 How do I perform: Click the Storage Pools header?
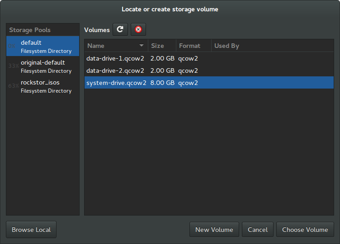pos(42,30)
